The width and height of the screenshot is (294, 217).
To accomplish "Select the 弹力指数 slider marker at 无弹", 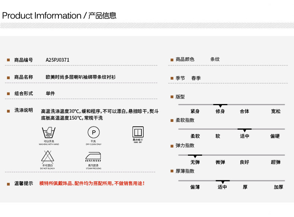I will 195,156.
